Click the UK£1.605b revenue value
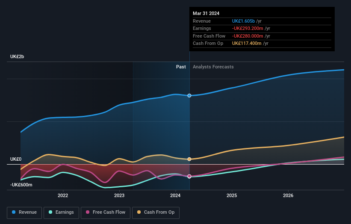351x224 pixels. coord(243,21)
